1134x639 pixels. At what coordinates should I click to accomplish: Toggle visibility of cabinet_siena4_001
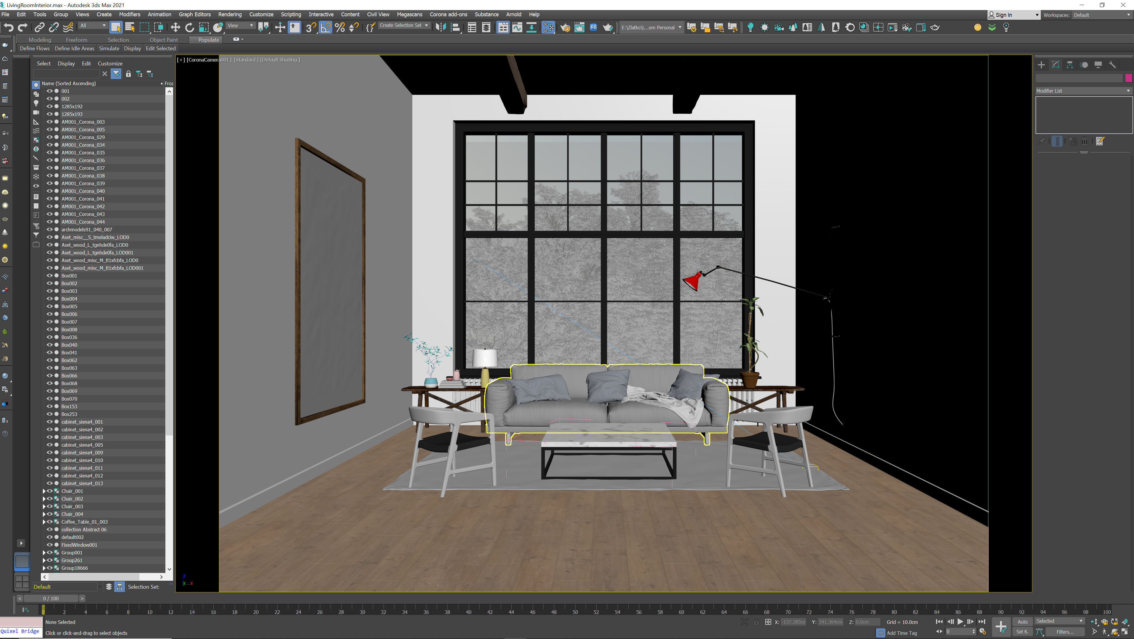point(50,422)
